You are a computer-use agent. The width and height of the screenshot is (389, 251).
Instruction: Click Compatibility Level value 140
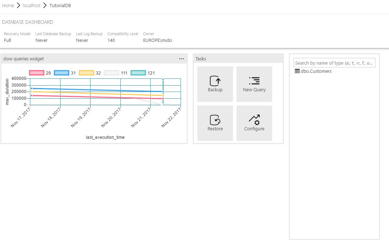point(111,40)
